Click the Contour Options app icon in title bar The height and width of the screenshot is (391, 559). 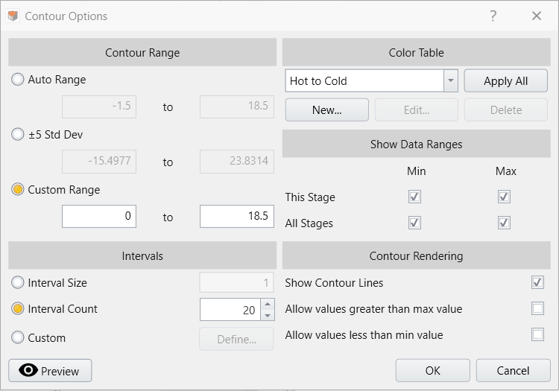(13, 16)
